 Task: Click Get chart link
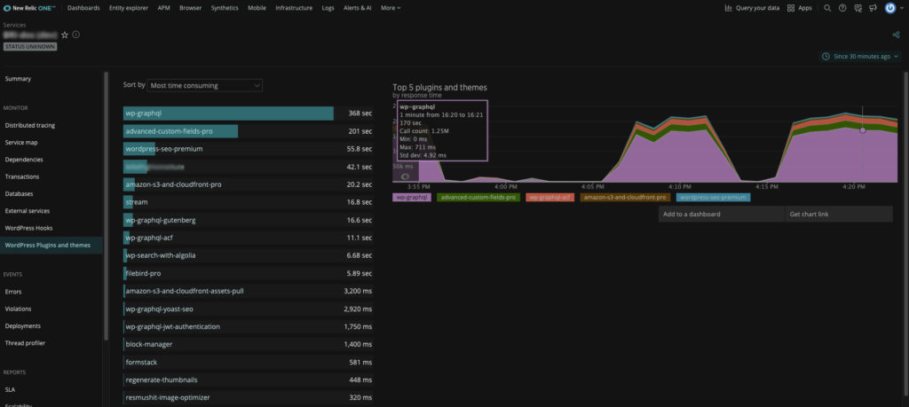click(839, 215)
